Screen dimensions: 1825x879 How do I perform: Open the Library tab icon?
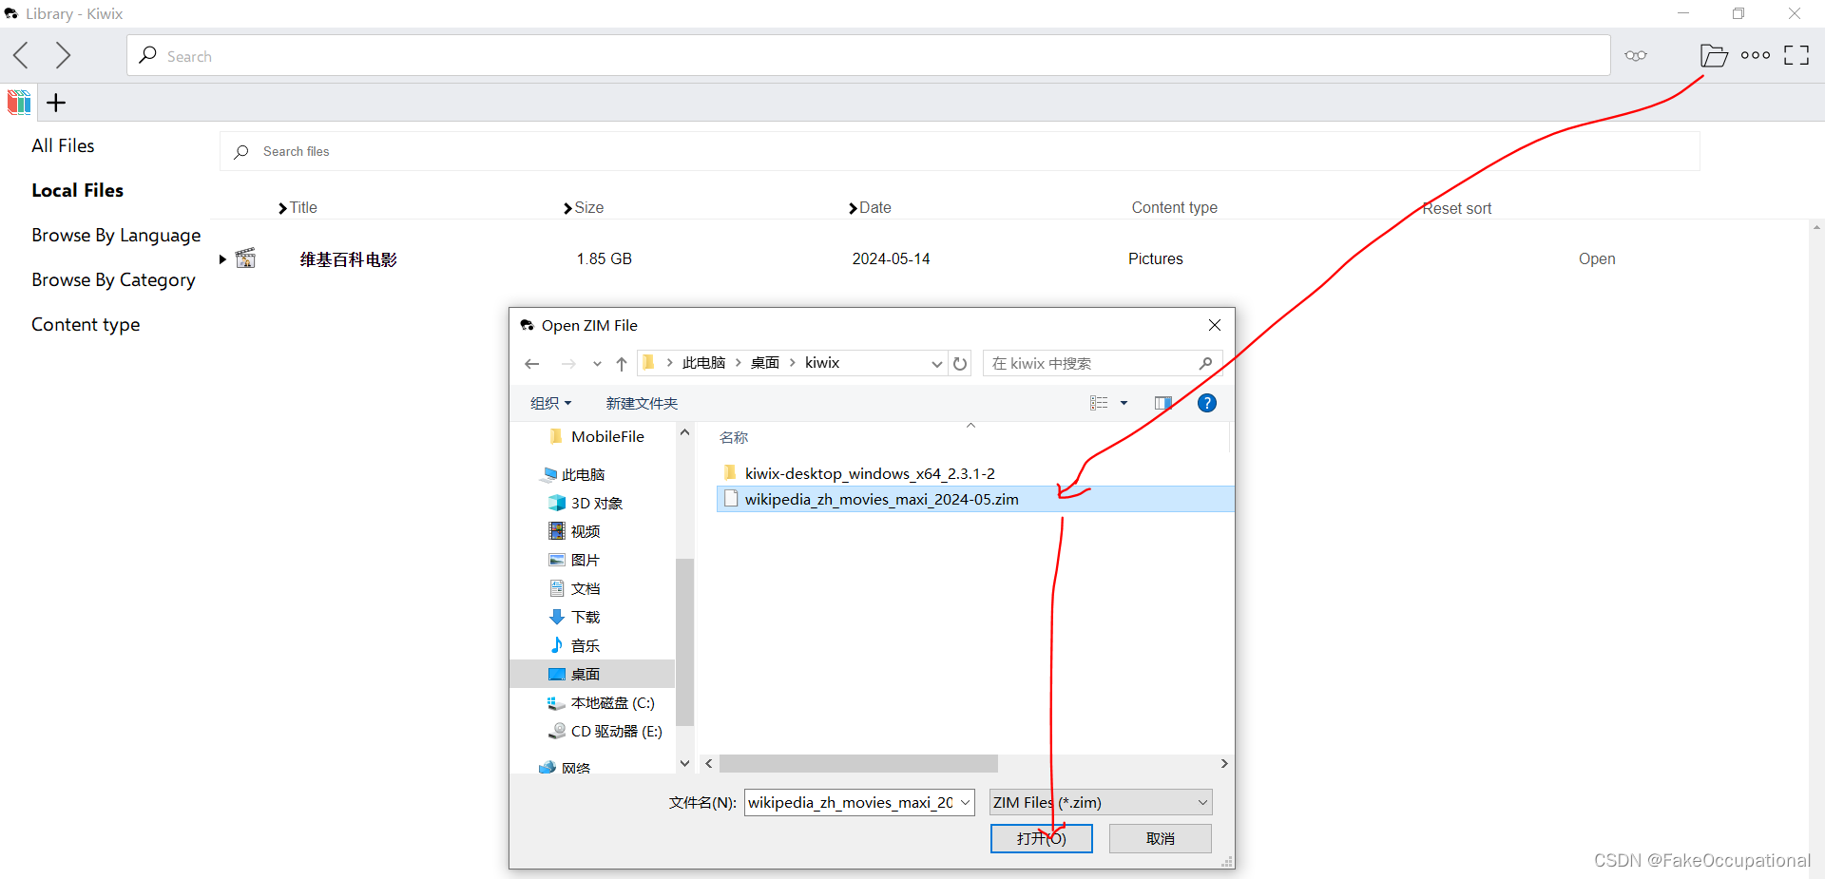pyautogui.click(x=19, y=102)
